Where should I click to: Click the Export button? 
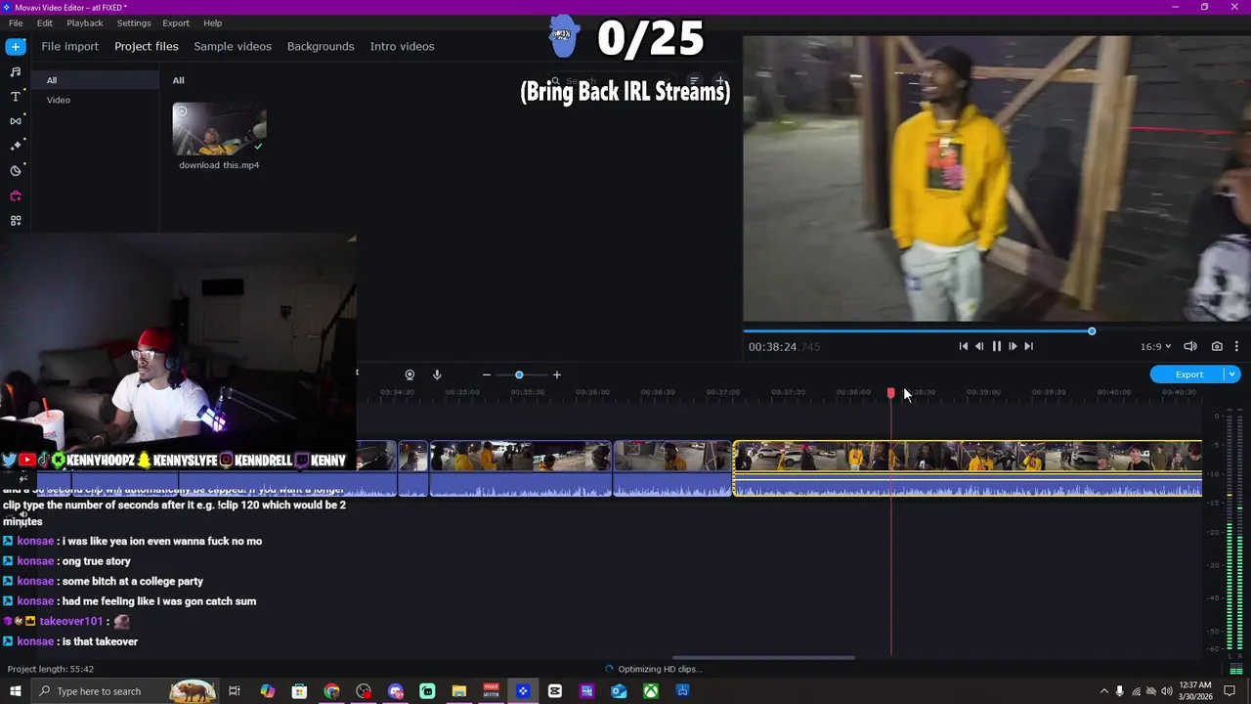1188,374
